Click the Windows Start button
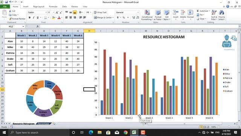The height and width of the screenshot is (136, 241). point(4,133)
